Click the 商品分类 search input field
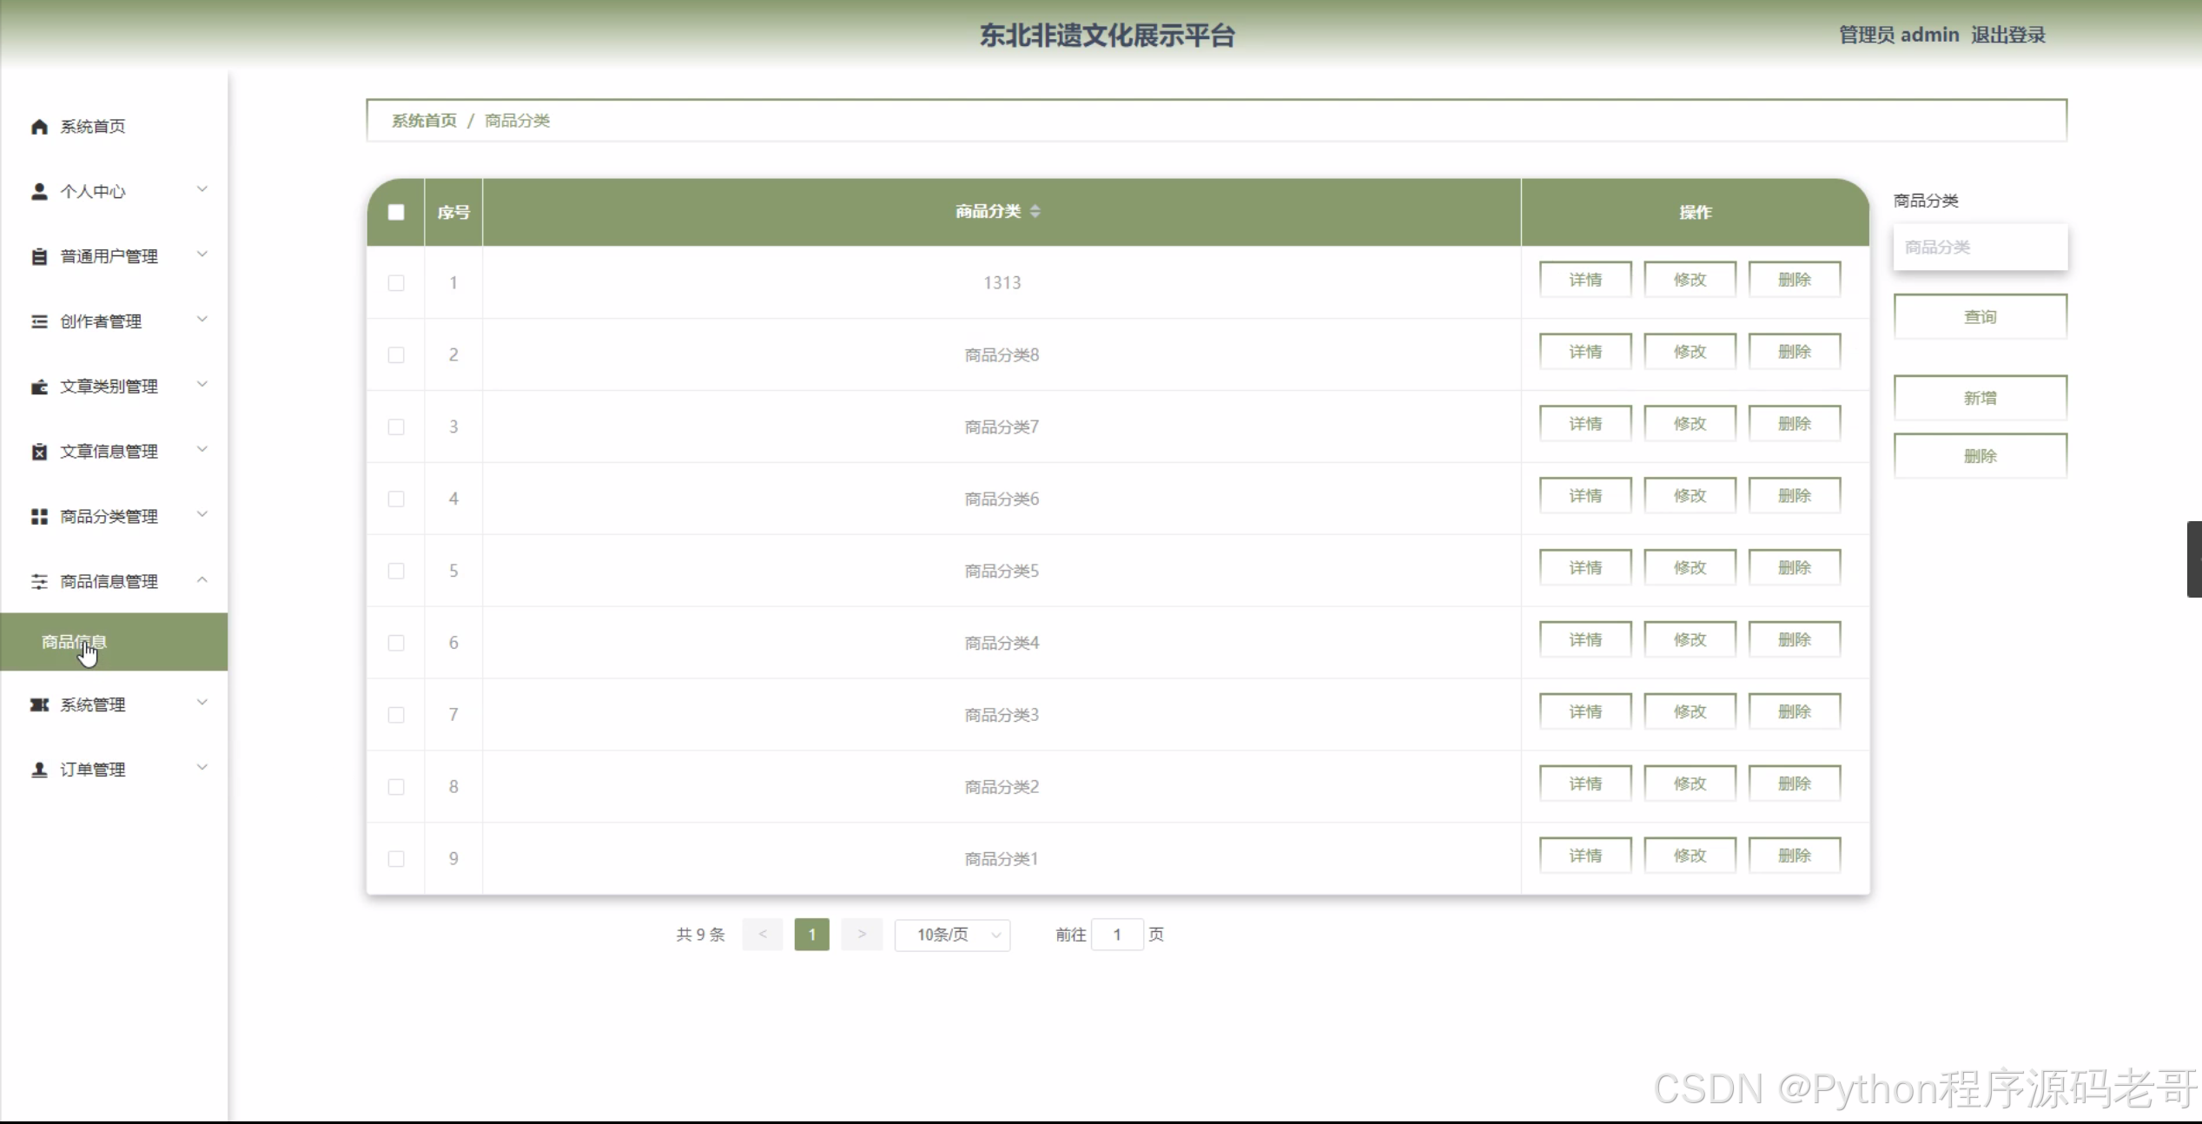This screenshot has width=2202, height=1124. point(1980,248)
